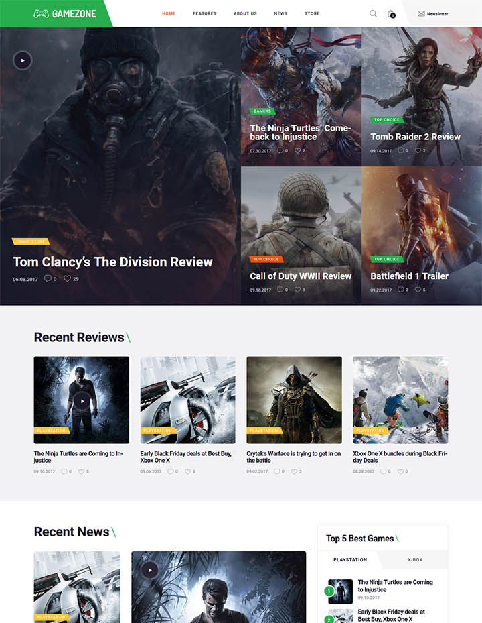Open Tom Clancy's The Division Review title
This screenshot has height=623, width=482.
point(112,262)
